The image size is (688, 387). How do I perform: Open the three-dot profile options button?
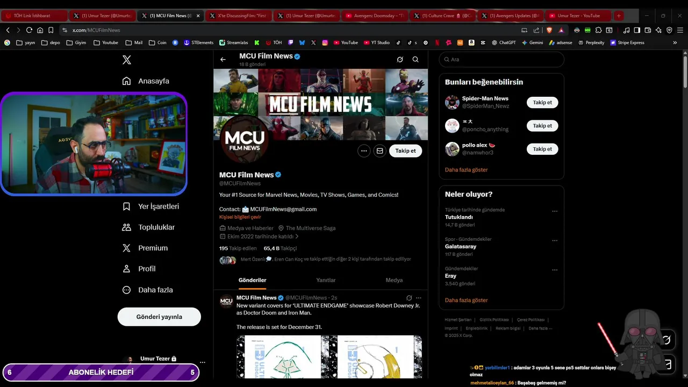[x=364, y=151]
